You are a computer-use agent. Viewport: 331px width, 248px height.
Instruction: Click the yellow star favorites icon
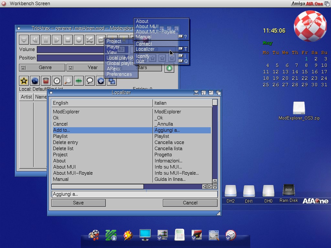tap(24, 81)
